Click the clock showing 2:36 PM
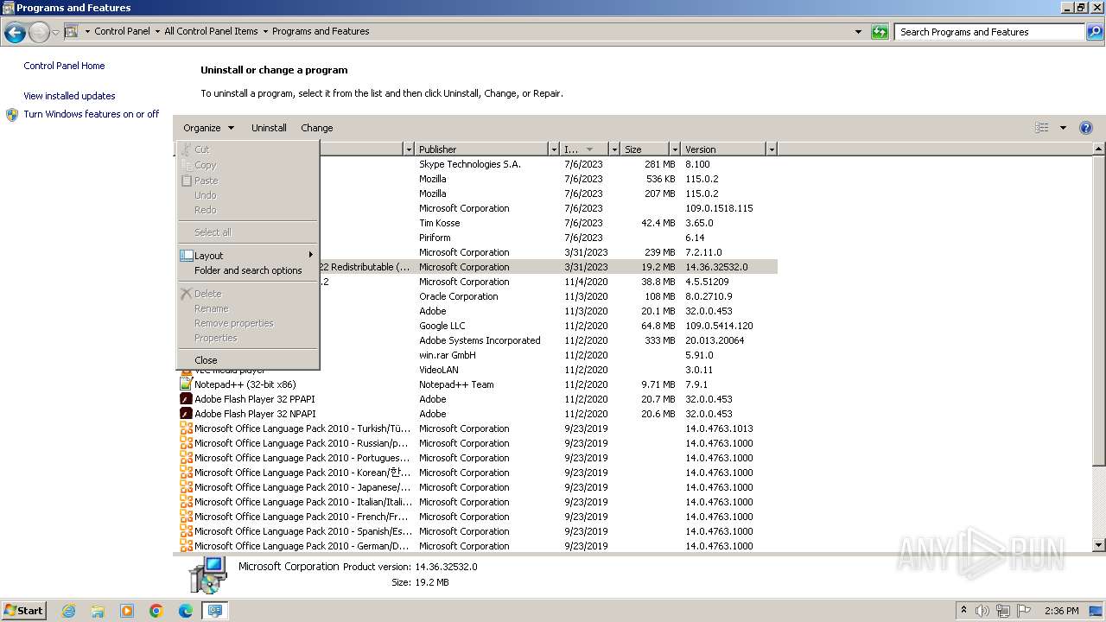This screenshot has width=1106, height=622. click(1061, 611)
